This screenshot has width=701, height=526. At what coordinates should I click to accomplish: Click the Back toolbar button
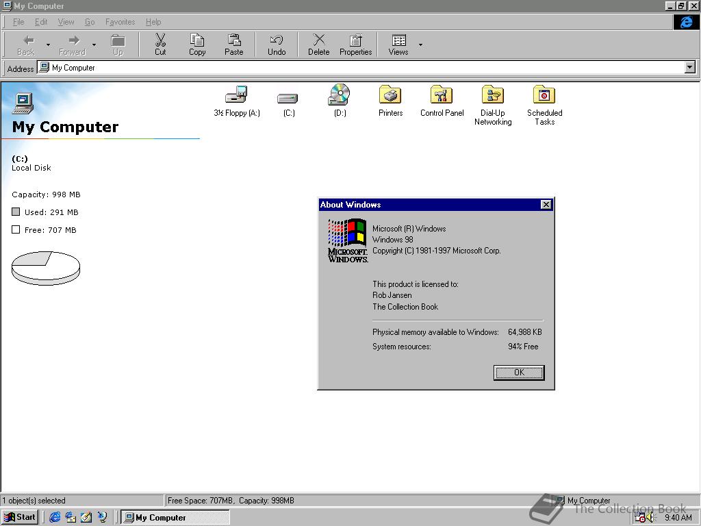tap(27, 45)
